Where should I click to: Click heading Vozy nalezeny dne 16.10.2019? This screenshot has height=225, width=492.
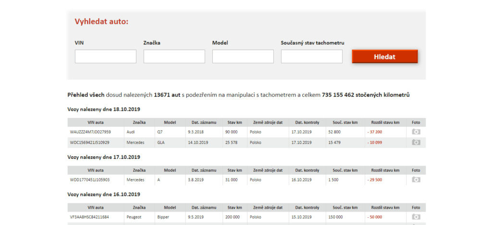[x=104, y=194]
